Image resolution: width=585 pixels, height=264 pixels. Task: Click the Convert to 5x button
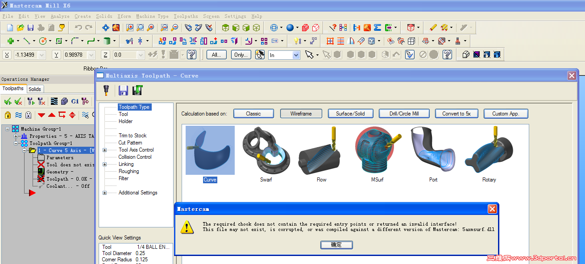[x=456, y=114]
